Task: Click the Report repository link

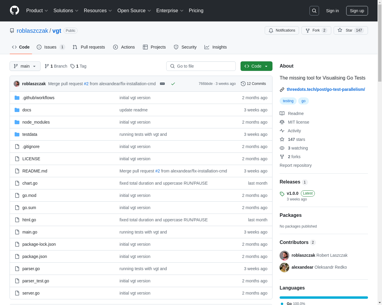Action: 295,165
